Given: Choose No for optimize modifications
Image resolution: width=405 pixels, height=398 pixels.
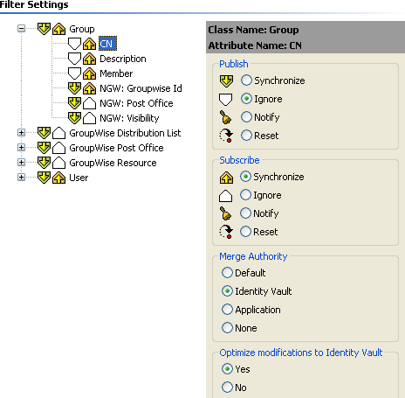Looking at the screenshot, I should (227, 388).
